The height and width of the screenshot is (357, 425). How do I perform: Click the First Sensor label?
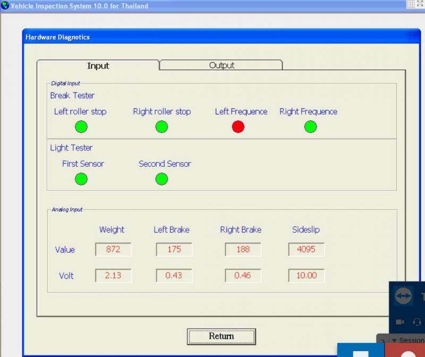click(83, 164)
